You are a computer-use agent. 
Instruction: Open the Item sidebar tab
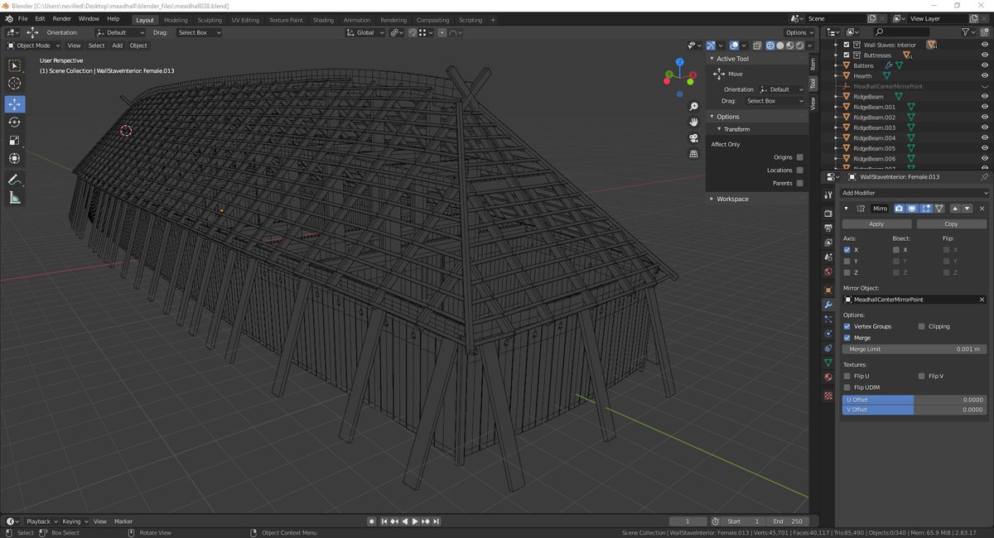[x=813, y=64]
